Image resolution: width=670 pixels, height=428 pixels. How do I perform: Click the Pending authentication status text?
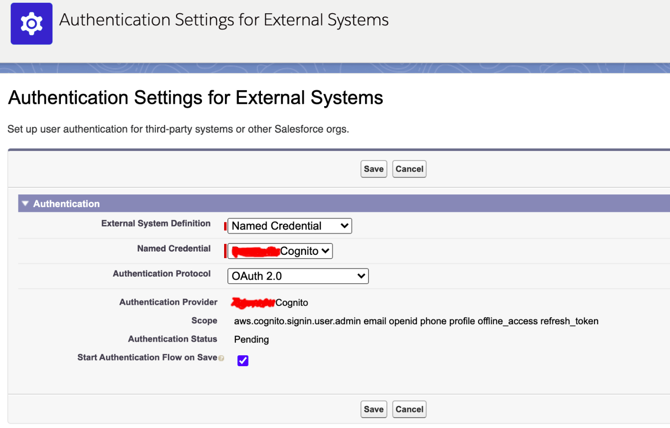click(251, 339)
